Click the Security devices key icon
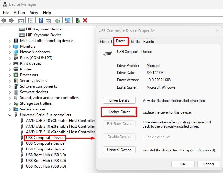Image resolution: width=223 pixels, height=173 pixels. [16, 81]
